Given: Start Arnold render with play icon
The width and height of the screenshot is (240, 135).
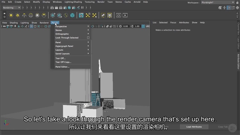Looking at the screenshot, I should [125, 15].
